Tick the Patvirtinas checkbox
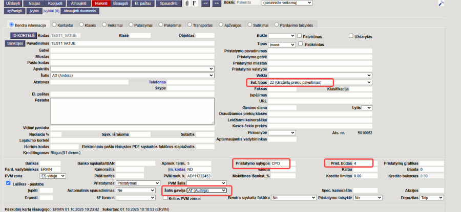The height and width of the screenshot is (212, 461). click(x=300, y=36)
